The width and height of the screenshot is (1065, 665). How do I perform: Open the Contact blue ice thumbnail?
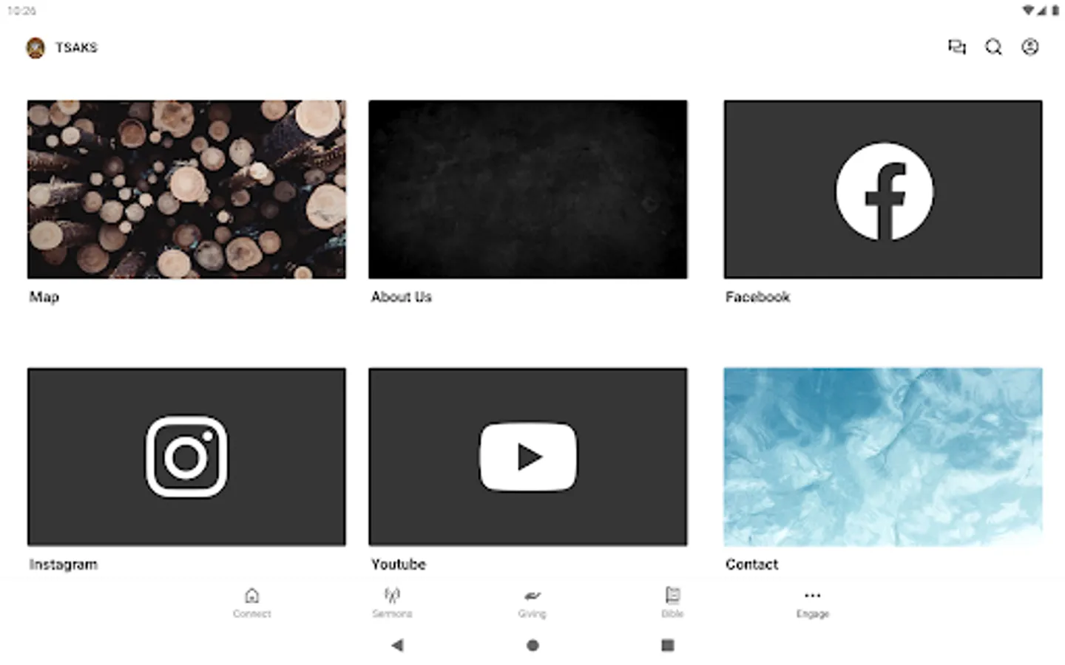pyautogui.click(x=883, y=457)
